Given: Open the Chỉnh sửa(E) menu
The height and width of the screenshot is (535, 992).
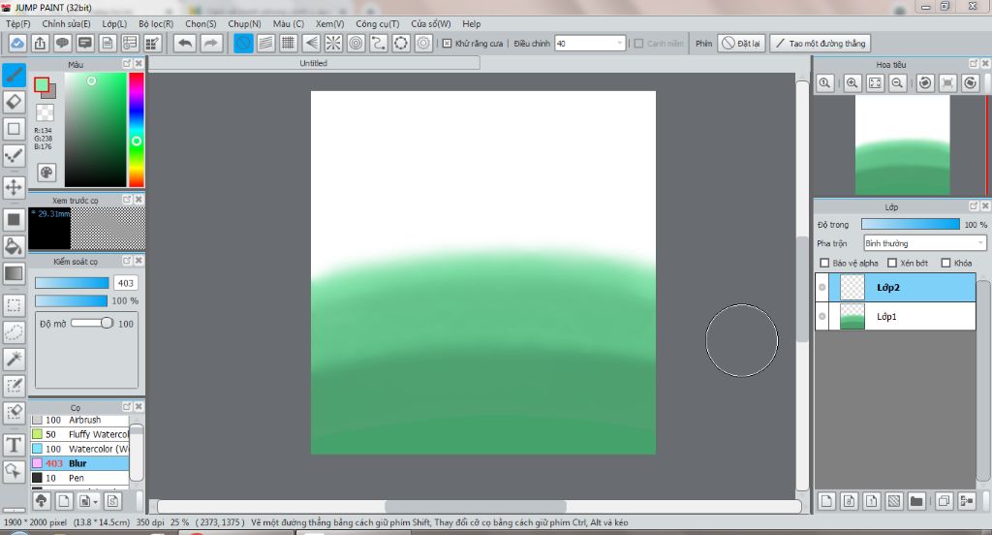Looking at the screenshot, I should click(x=67, y=23).
